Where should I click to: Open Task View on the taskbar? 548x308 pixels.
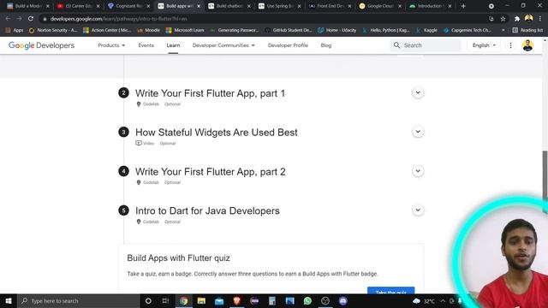point(165,300)
